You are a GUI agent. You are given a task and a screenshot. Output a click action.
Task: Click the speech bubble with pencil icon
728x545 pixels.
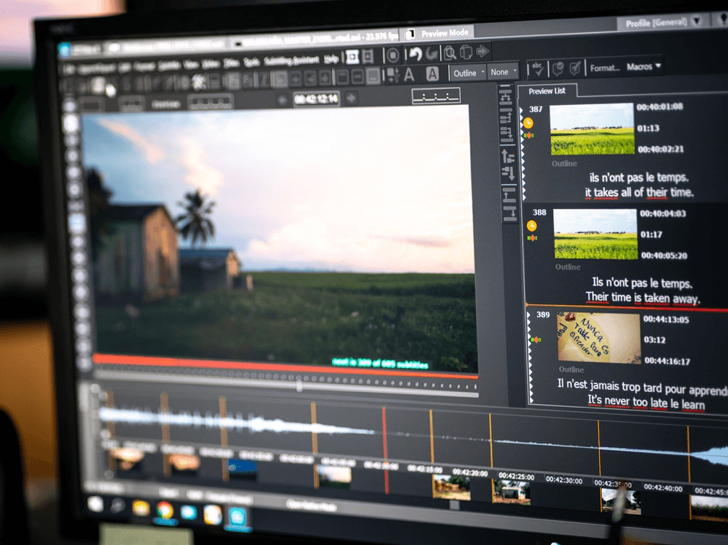tap(575, 68)
